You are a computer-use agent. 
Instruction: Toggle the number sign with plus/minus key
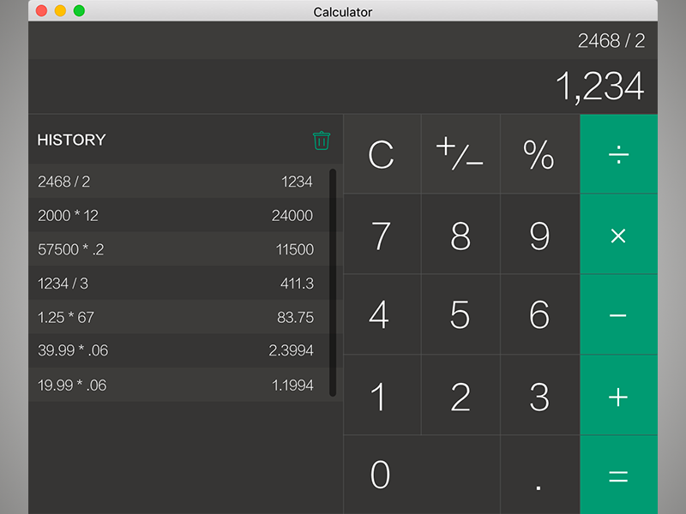coord(460,154)
